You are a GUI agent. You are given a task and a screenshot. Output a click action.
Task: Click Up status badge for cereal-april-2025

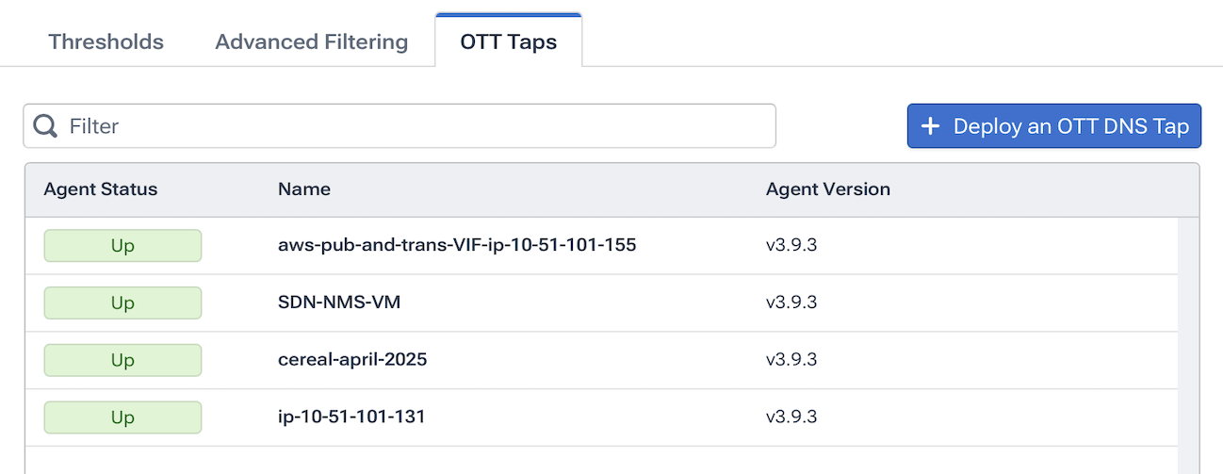pos(122,360)
